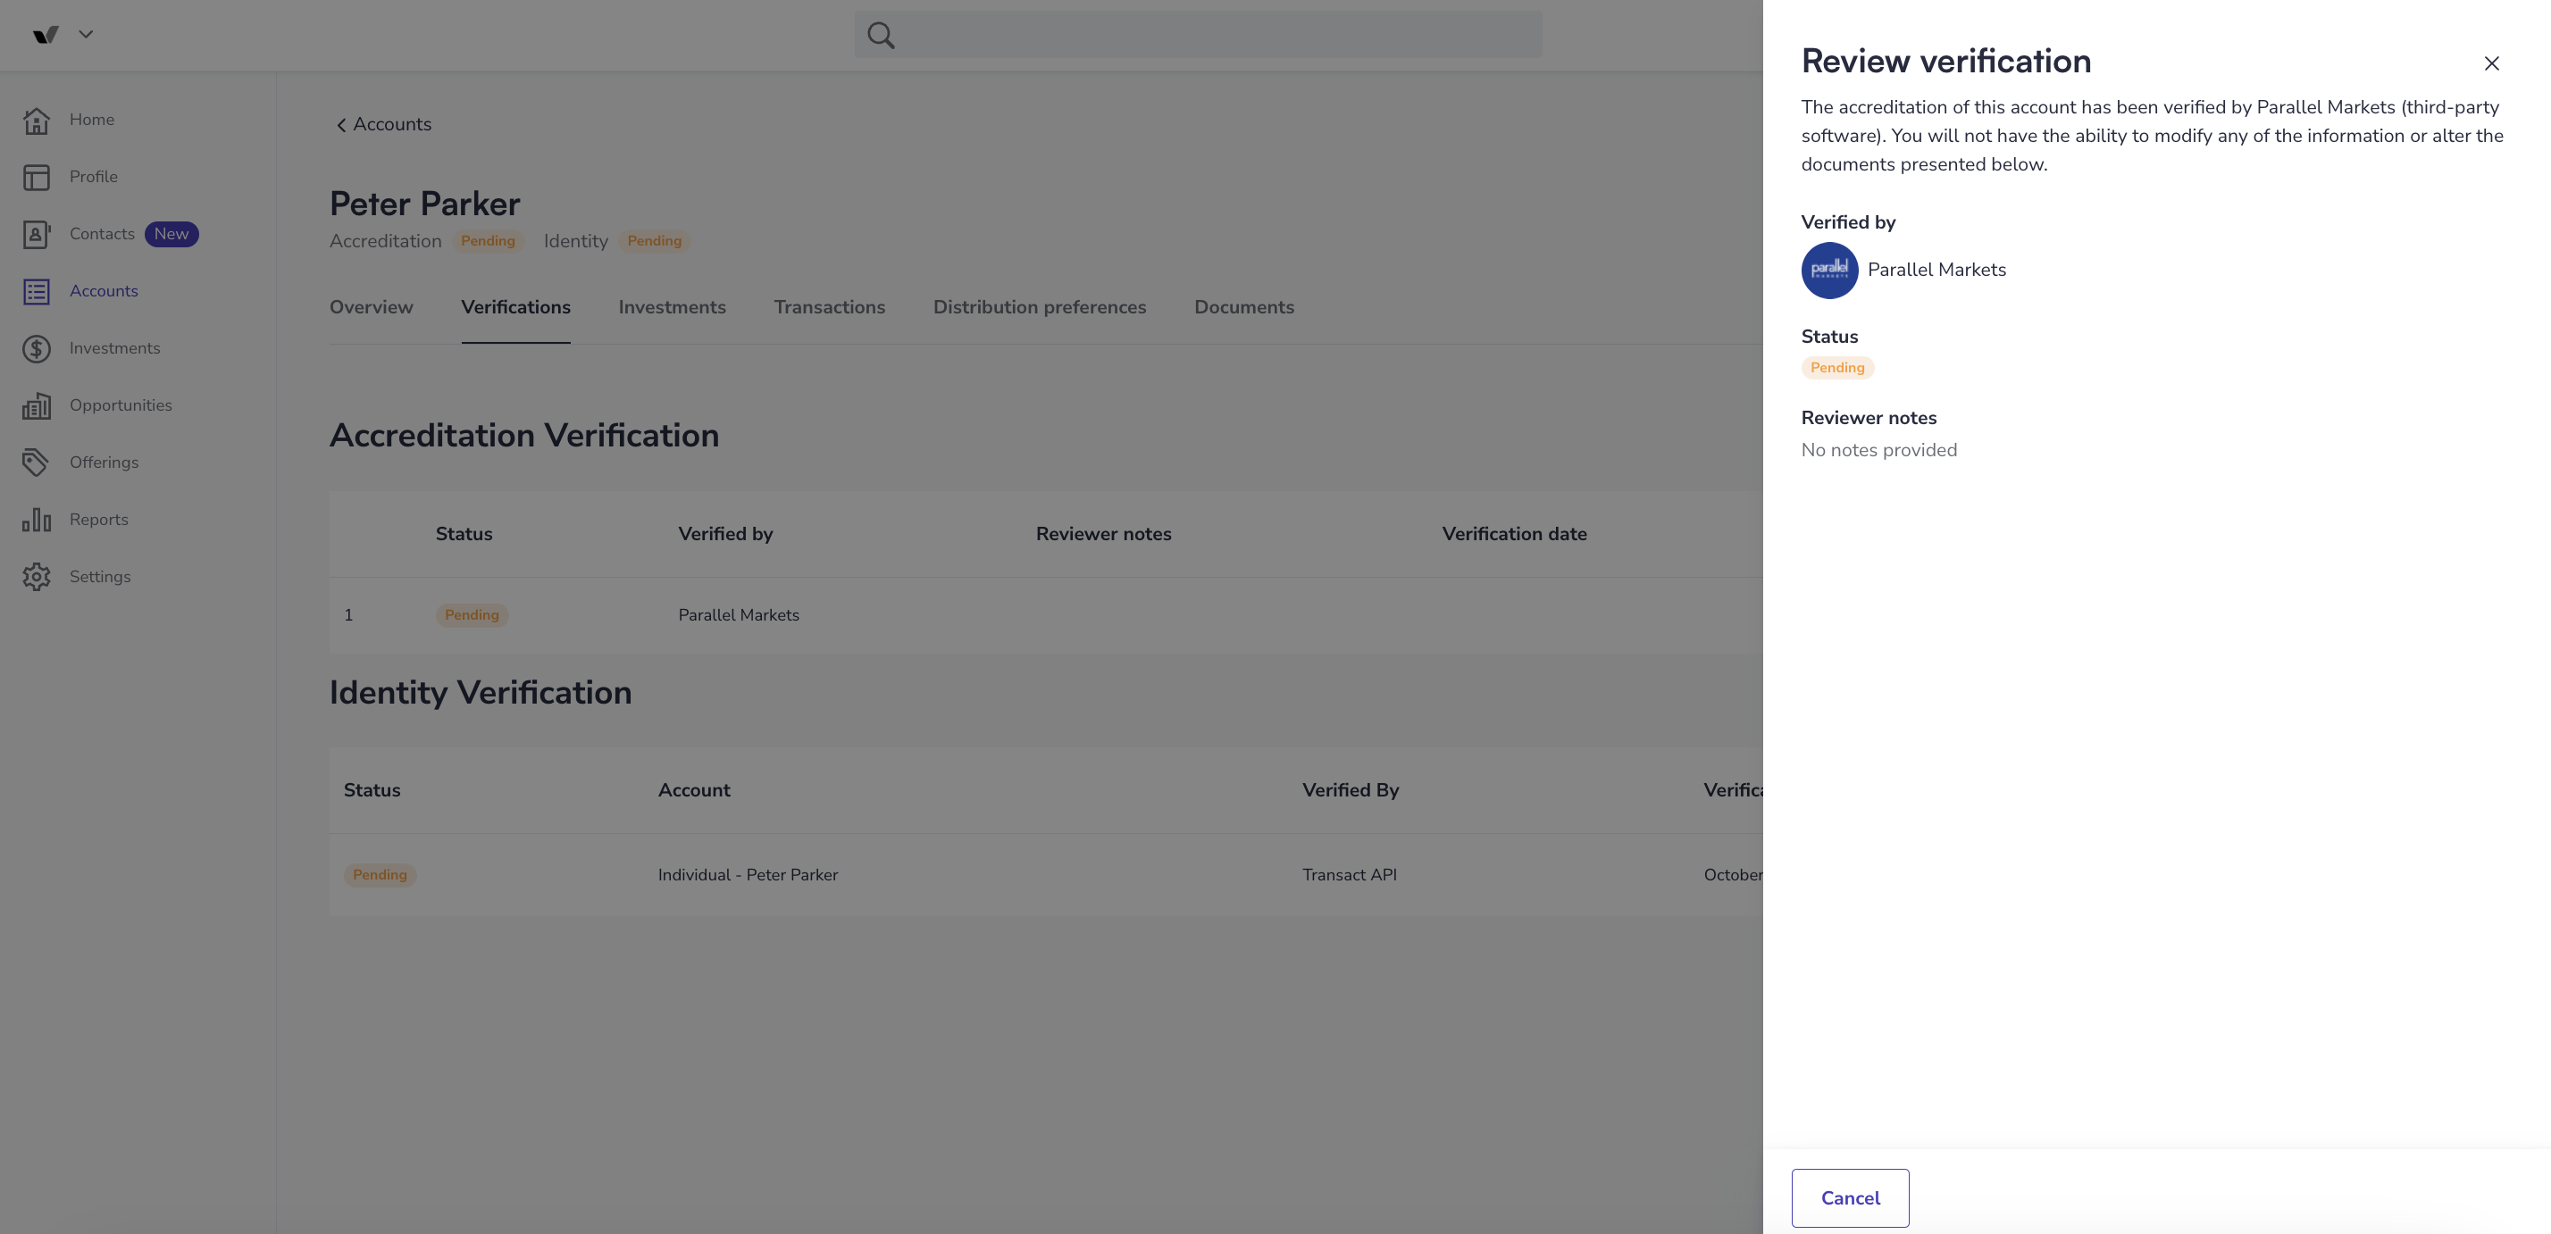Open the Overview tab

click(372, 307)
